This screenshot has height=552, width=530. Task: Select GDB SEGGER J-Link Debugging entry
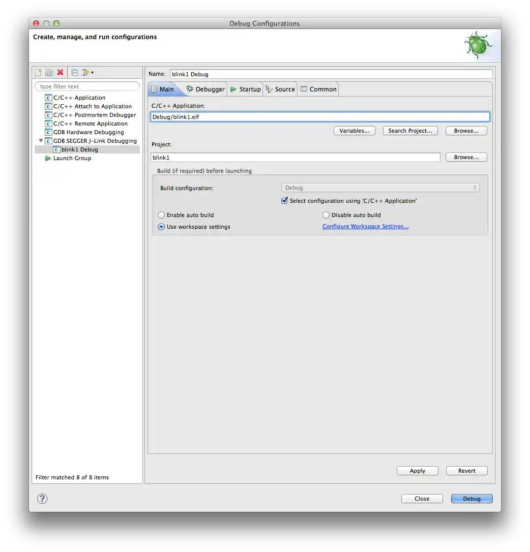tap(95, 141)
